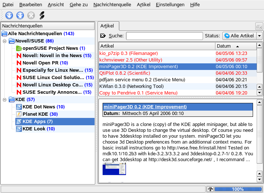264x193 pixels.
Task: Click the Novell/SUSE folder icon
Action: pyautogui.click(x=12, y=41)
